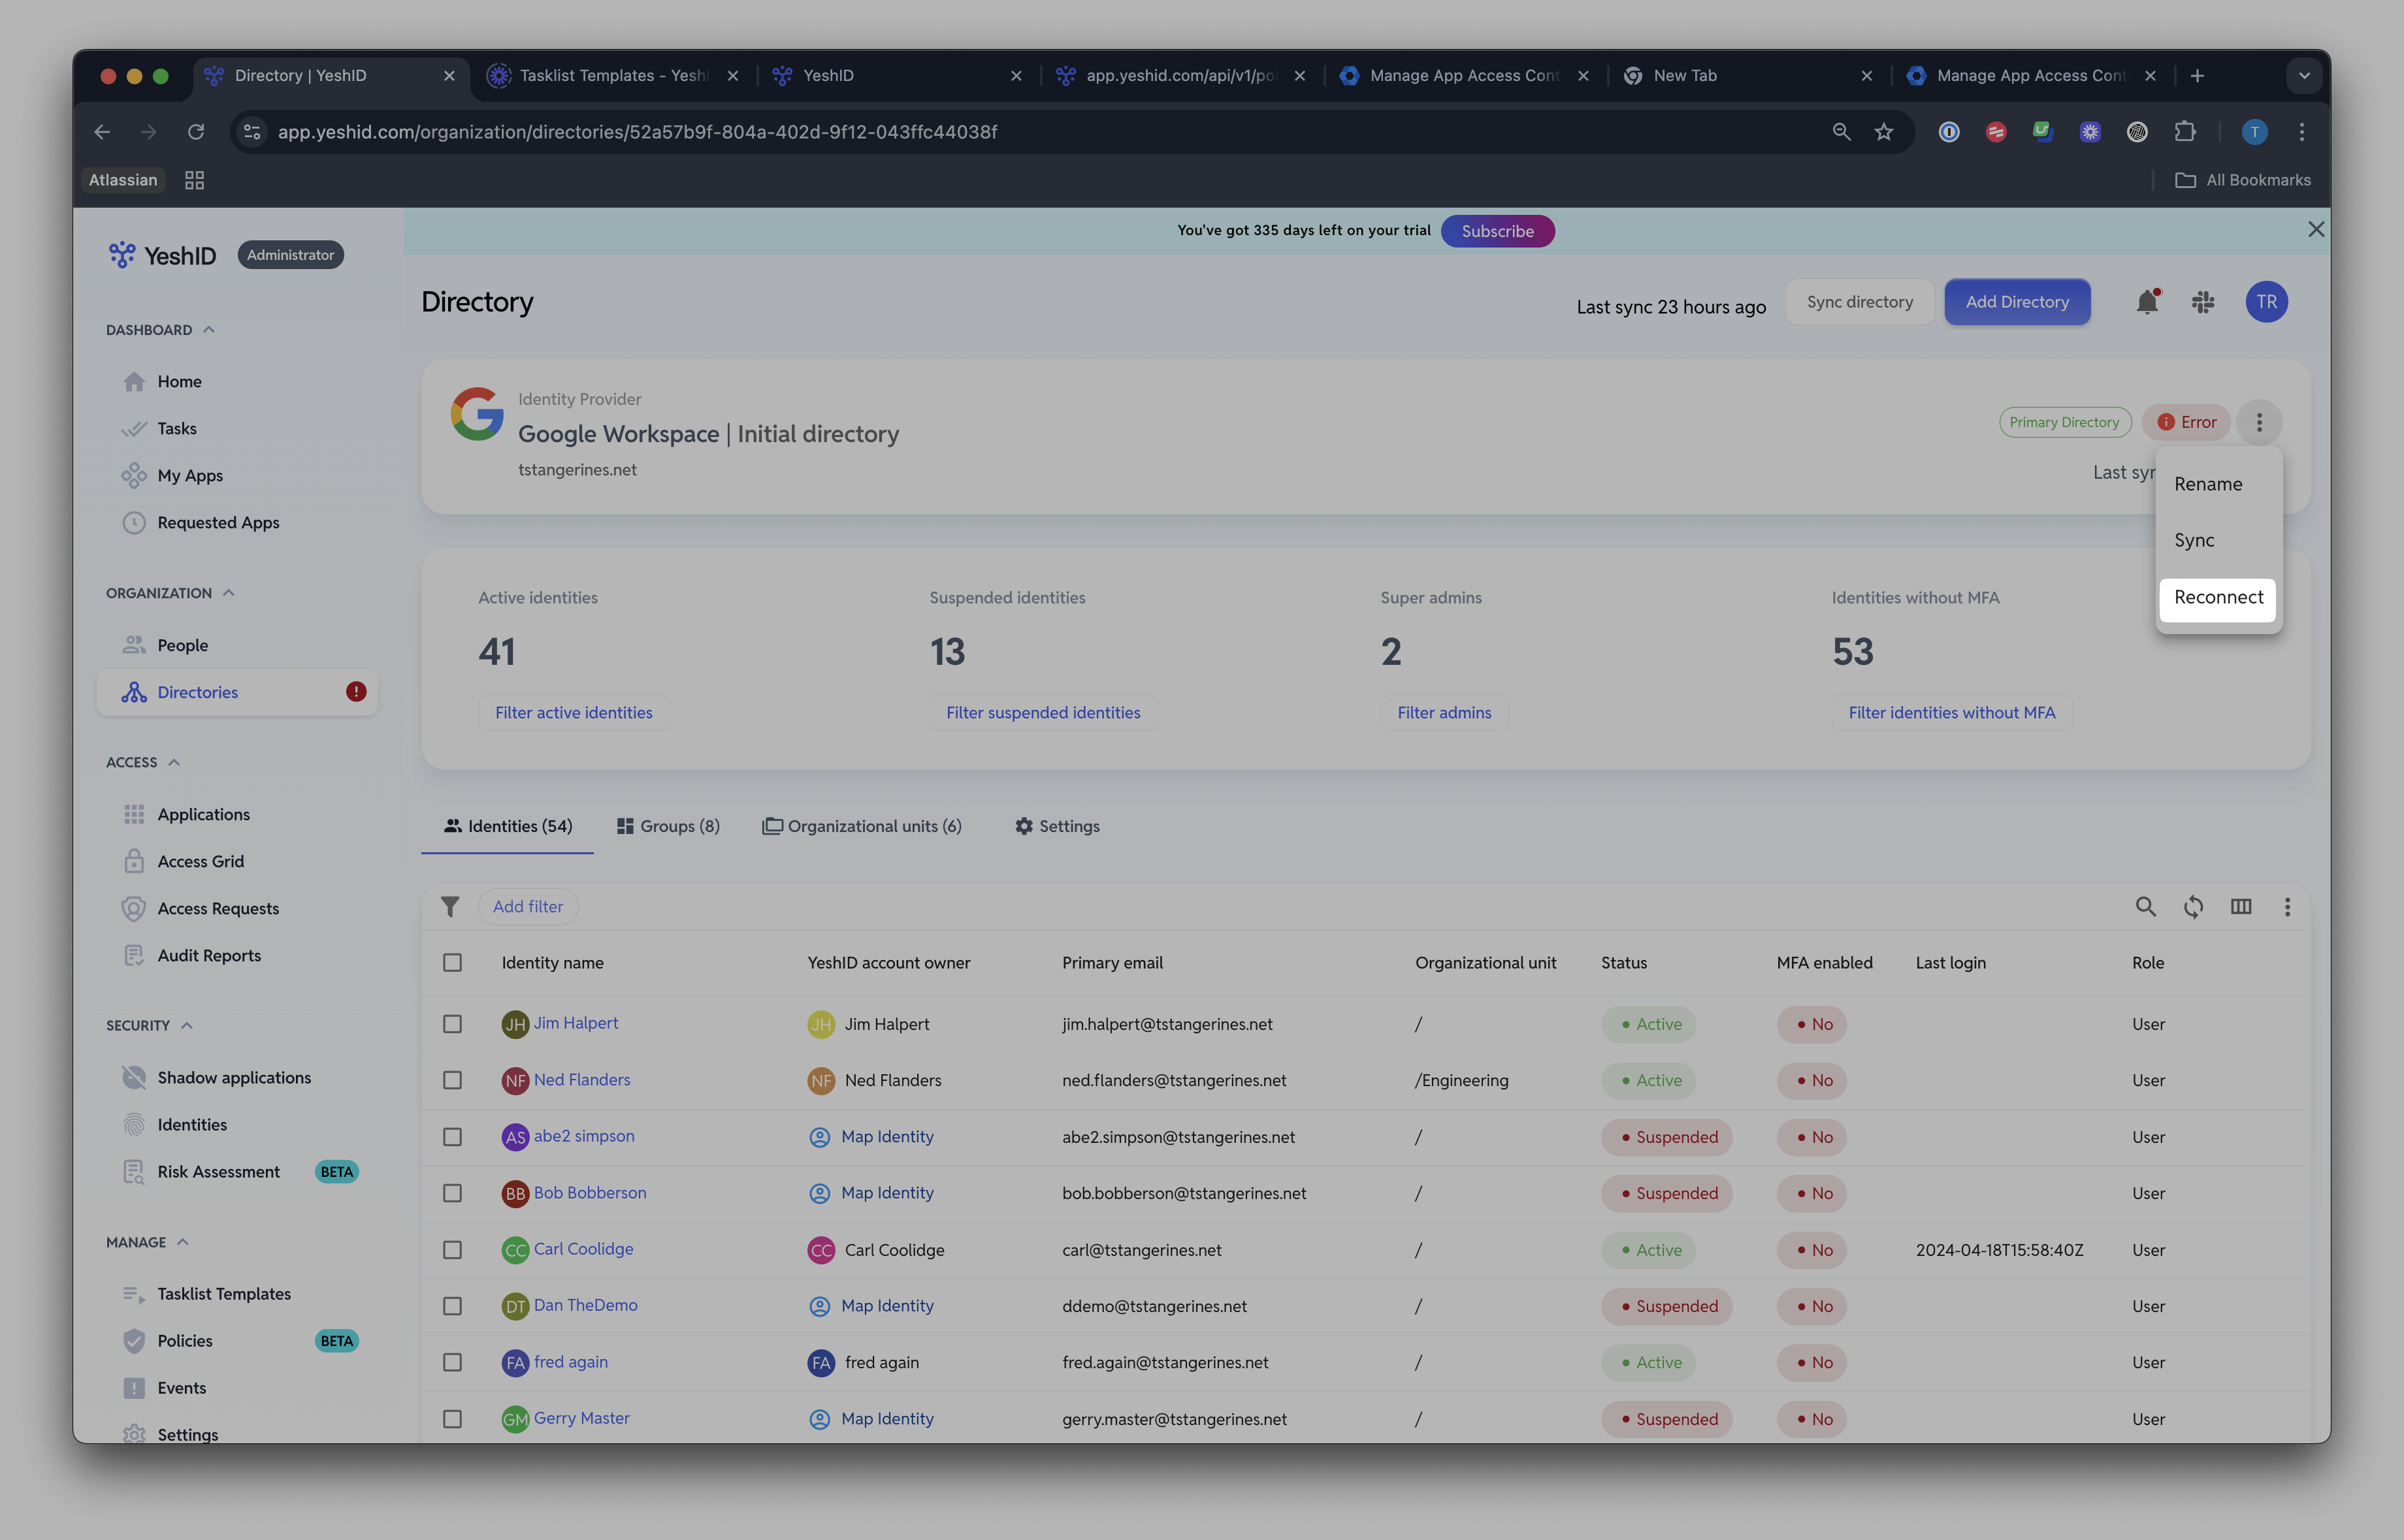
Task: Check the select-all identities checkbox
Action: pyautogui.click(x=452, y=963)
